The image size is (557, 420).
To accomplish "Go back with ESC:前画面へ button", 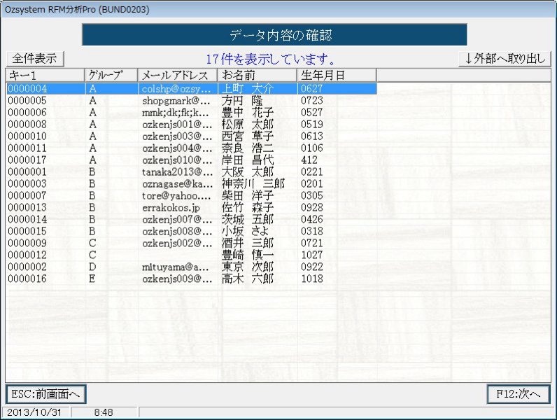I will [46, 394].
